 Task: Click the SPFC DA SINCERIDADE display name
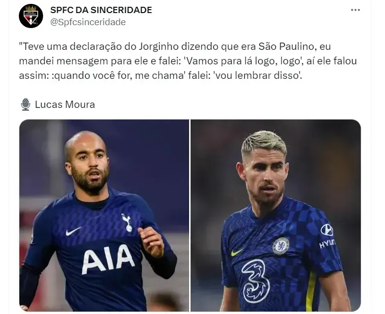point(101,10)
